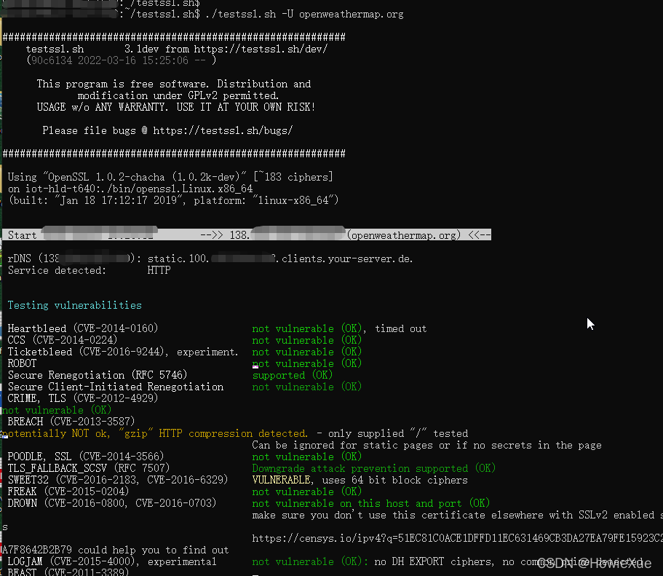Click the DROWN (CVE-2016-0800) entry
The image size is (663, 576).
(111, 503)
